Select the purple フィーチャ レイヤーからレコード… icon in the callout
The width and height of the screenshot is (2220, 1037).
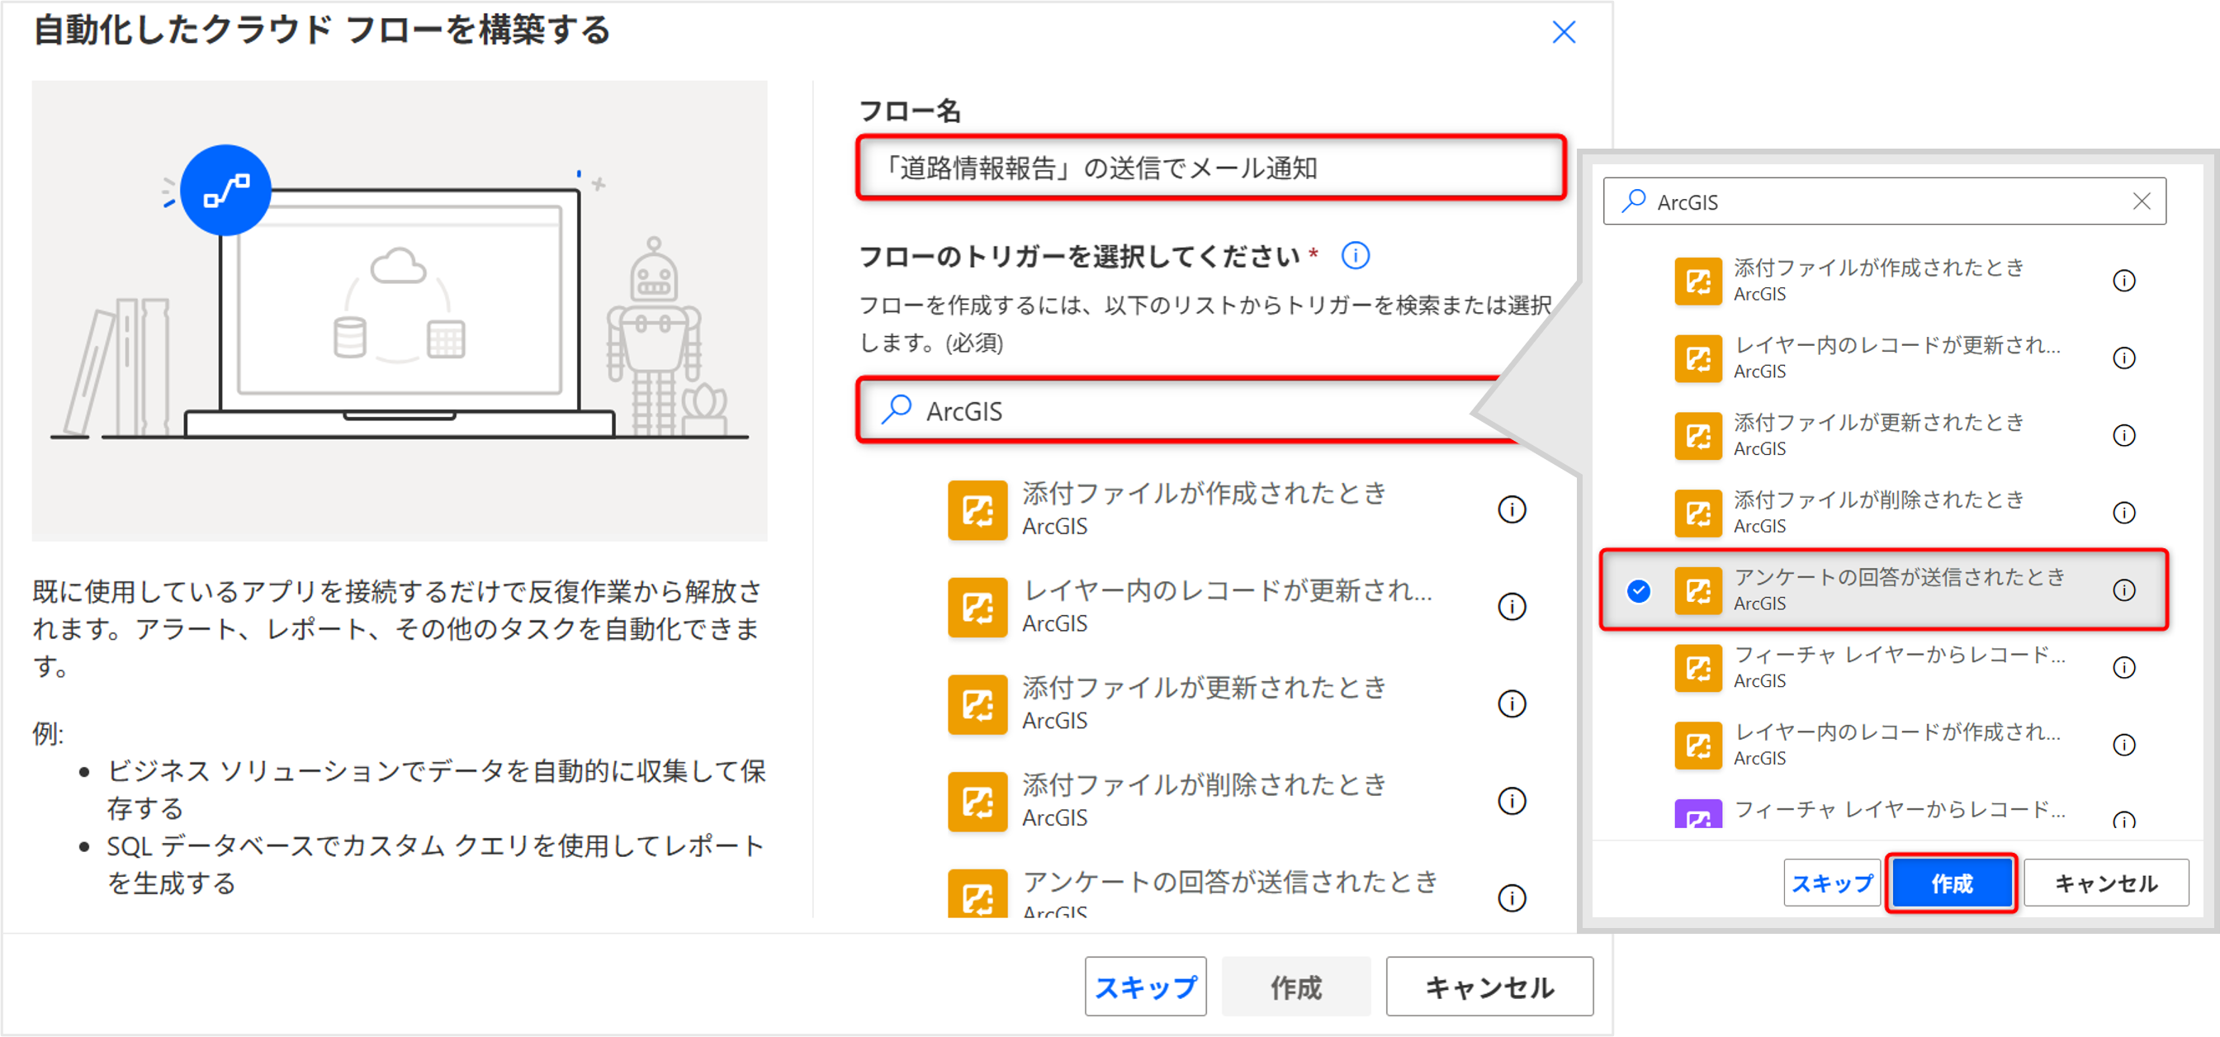[x=1697, y=814]
